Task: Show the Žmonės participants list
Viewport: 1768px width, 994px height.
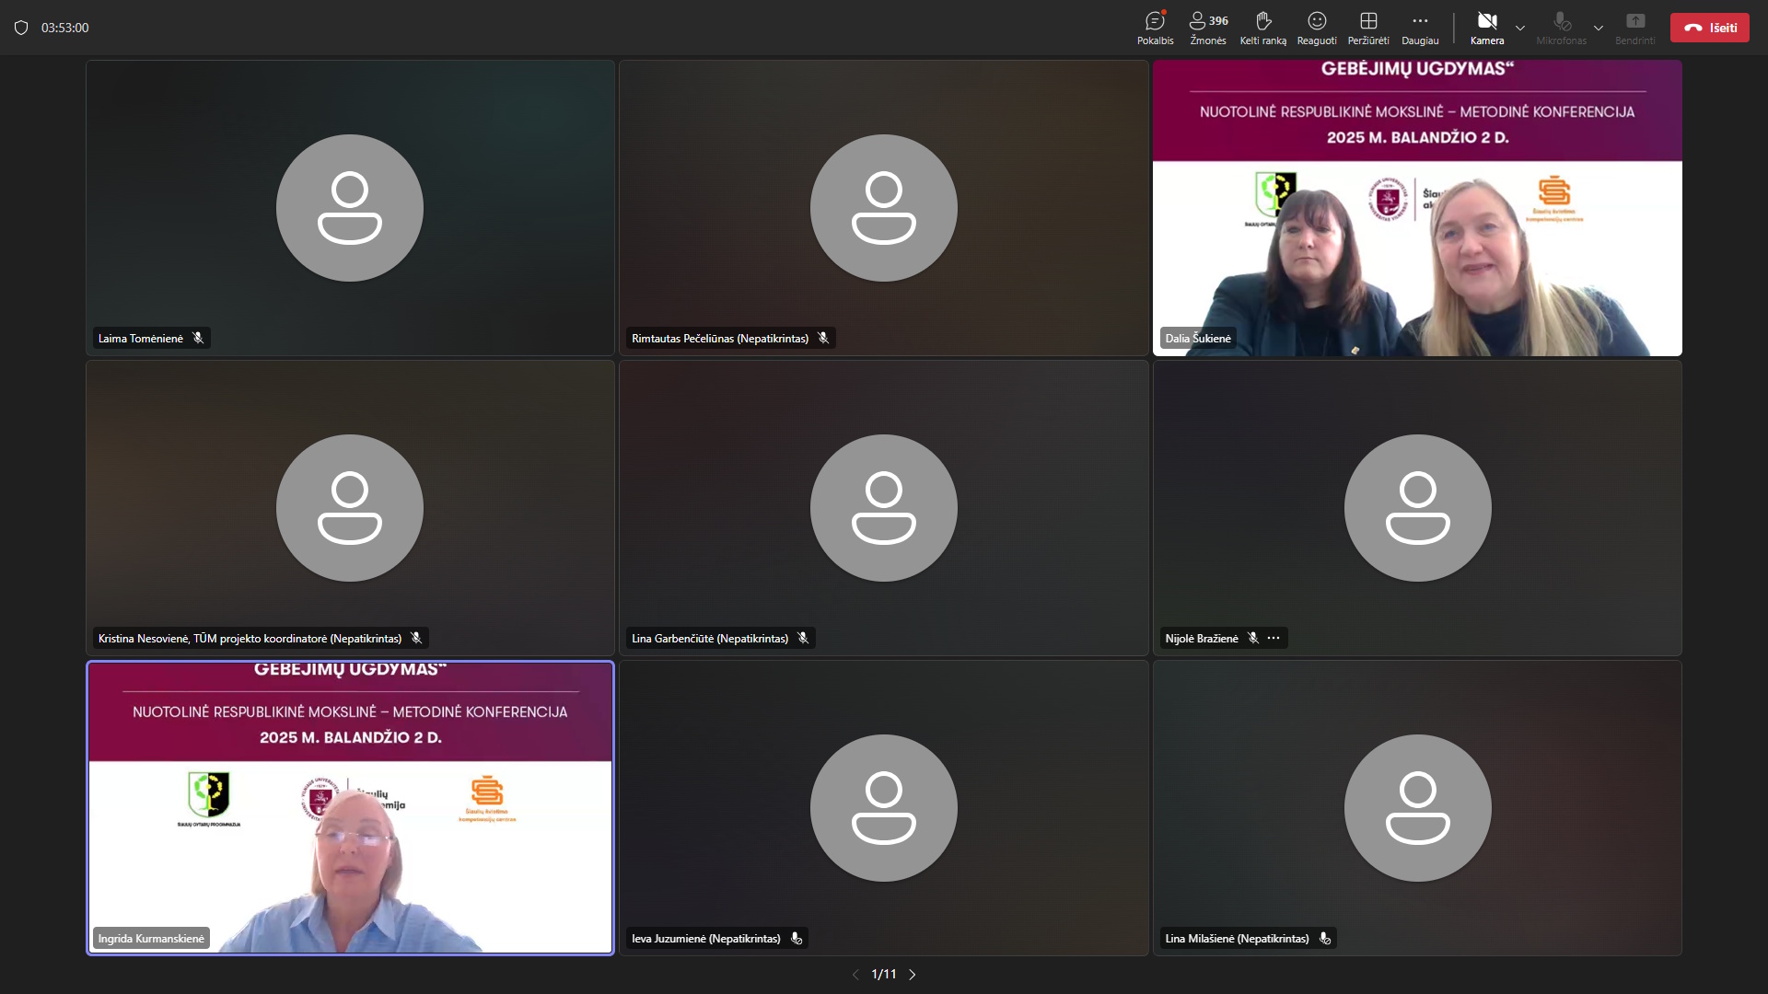Action: click(x=1207, y=27)
